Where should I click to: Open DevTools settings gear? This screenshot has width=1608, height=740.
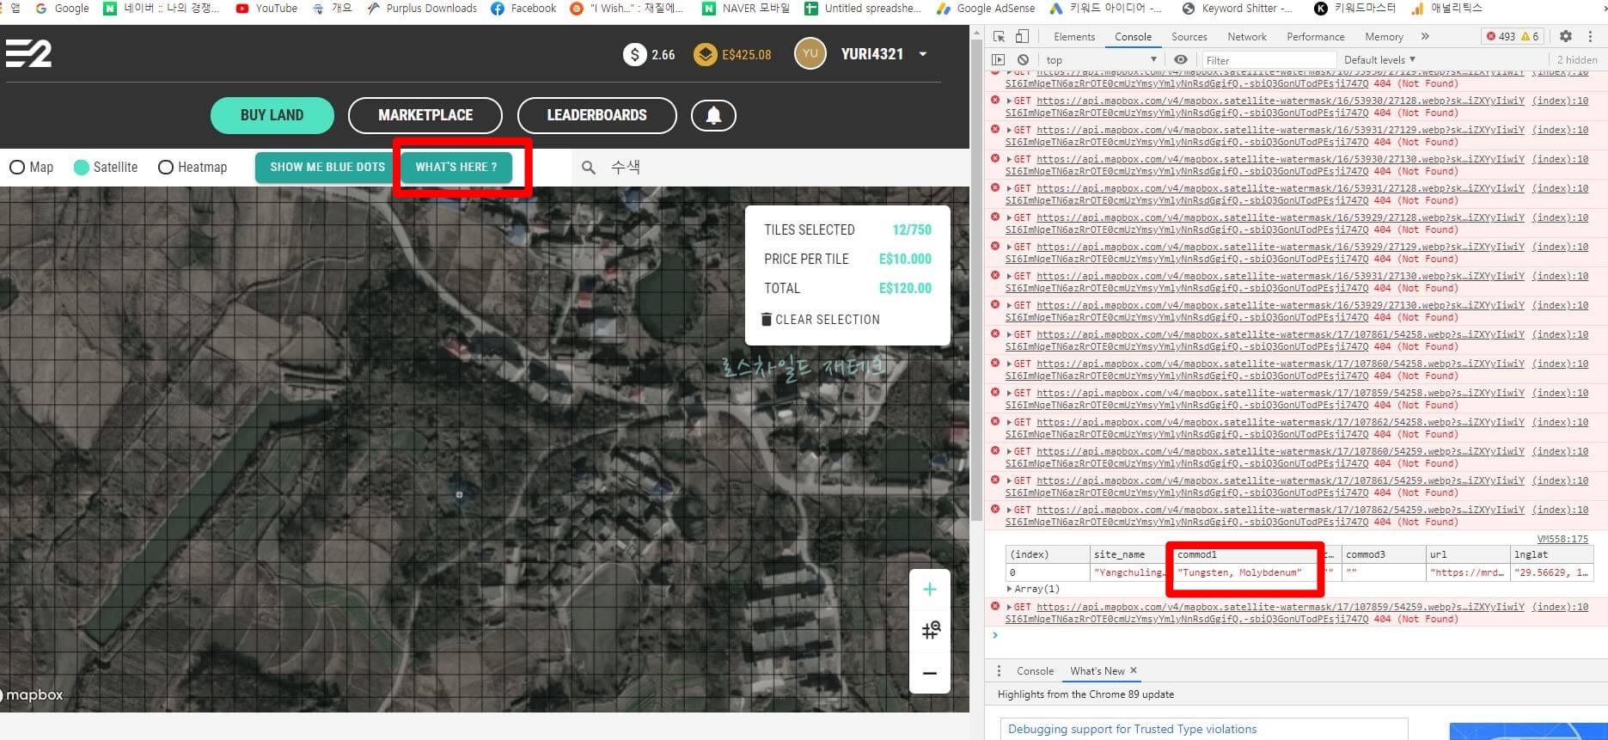click(1566, 36)
